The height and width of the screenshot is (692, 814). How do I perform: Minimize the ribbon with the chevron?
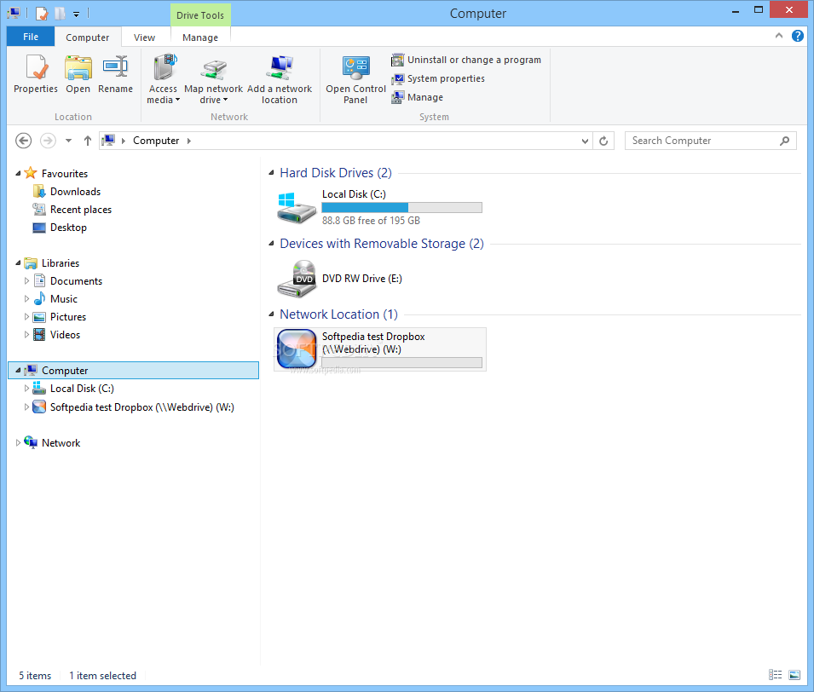pos(779,36)
